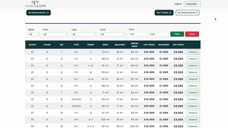Screen dimensions: 228x128
Task: Click the 115 m² gross area cell
Action: click(x=135, y=119)
